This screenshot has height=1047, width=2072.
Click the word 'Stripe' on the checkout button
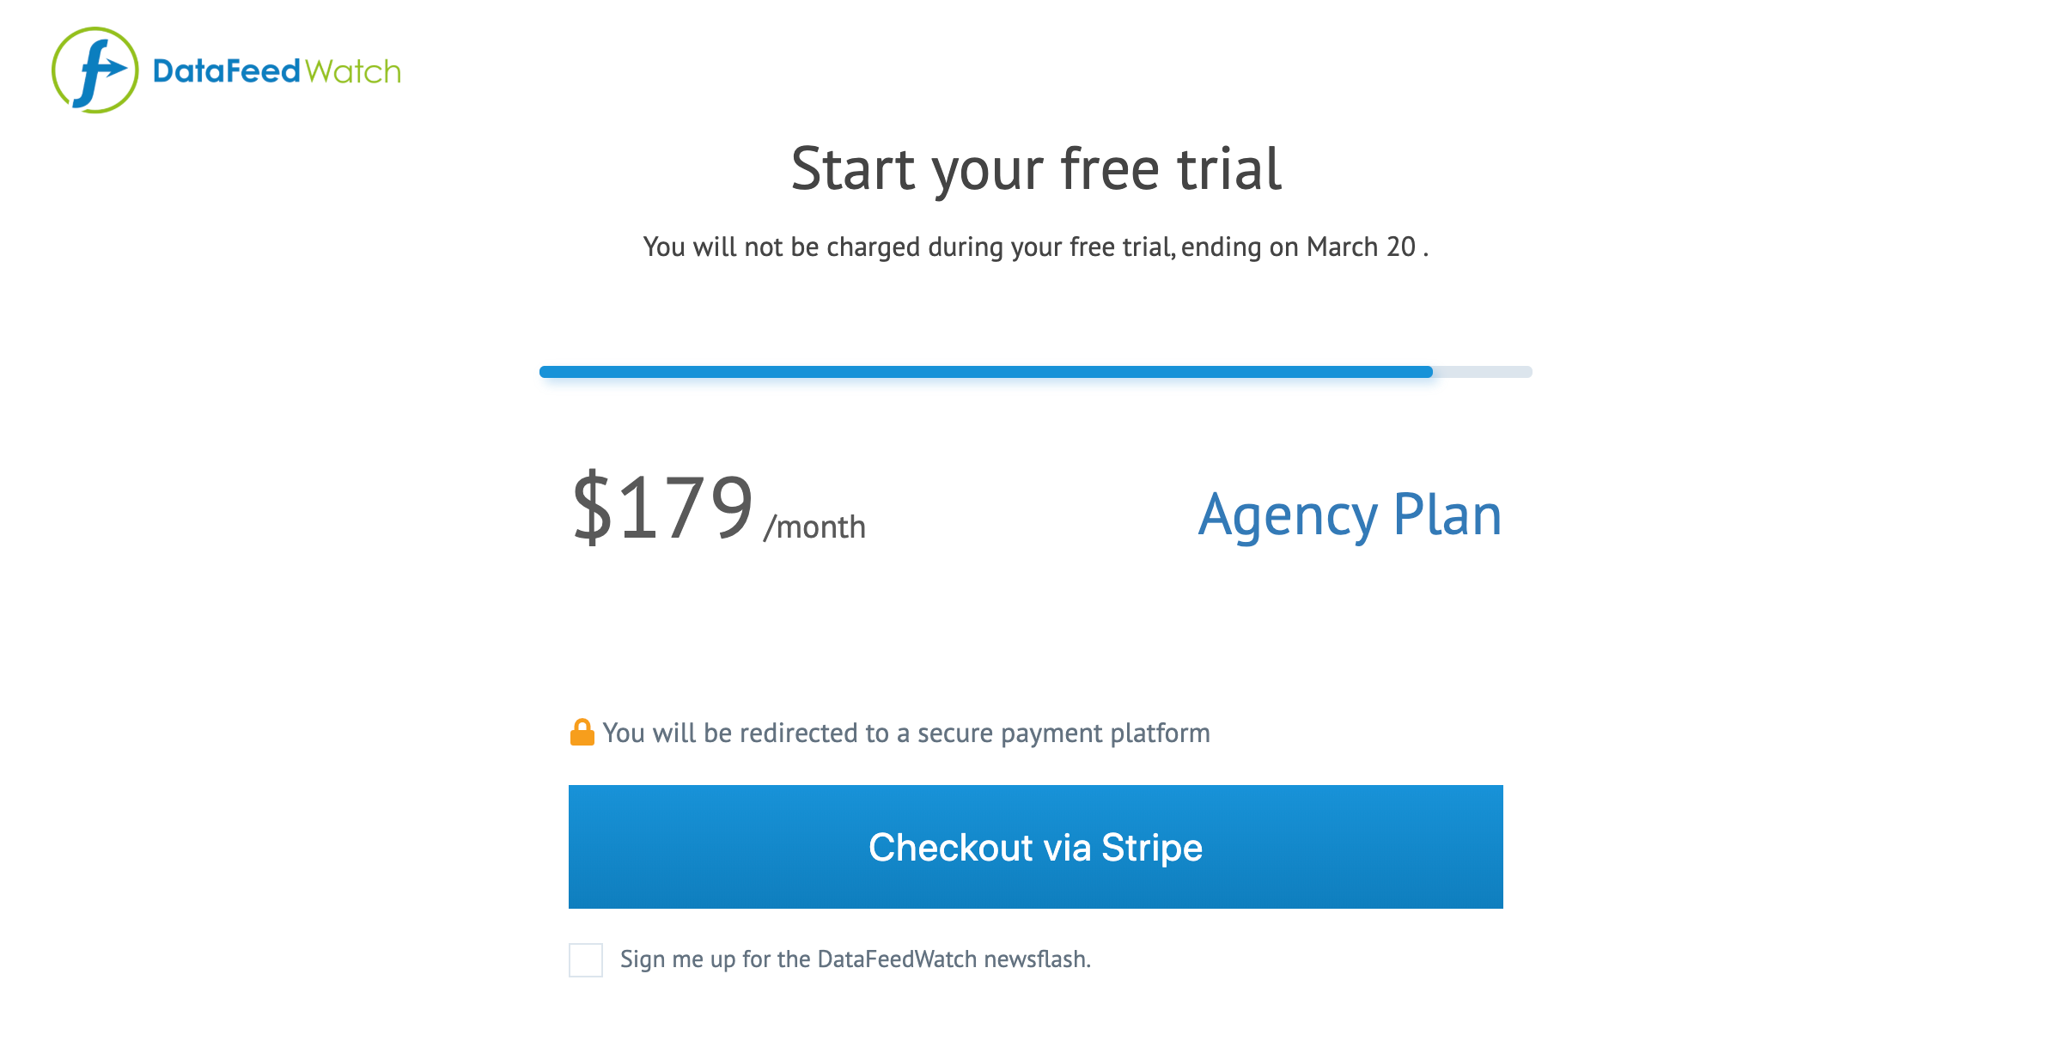pos(1152,848)
